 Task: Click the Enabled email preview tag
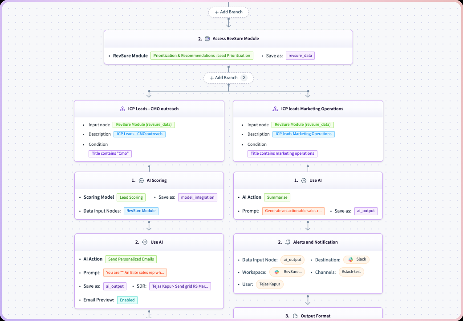pyautogui.click(x=127, y=300)
